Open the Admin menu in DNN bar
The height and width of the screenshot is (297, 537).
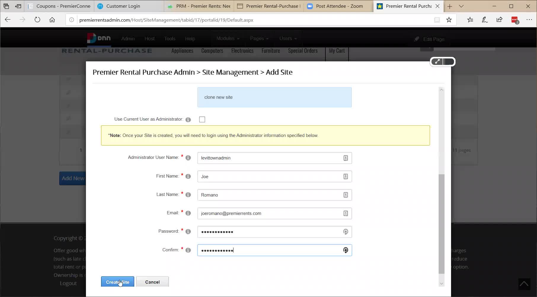(128, 39)
